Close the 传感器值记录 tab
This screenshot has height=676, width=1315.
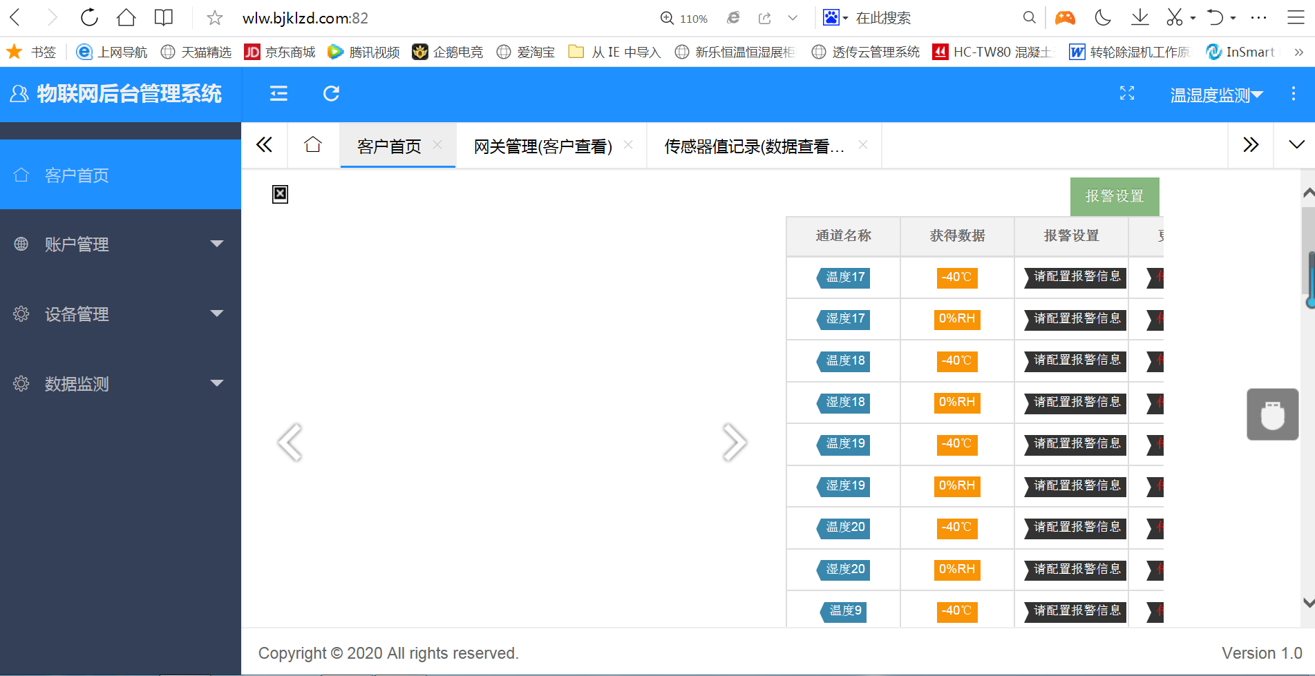click(863, 144)
